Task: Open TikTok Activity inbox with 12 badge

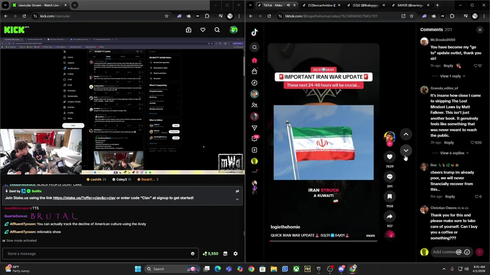Action: point(255,139)
